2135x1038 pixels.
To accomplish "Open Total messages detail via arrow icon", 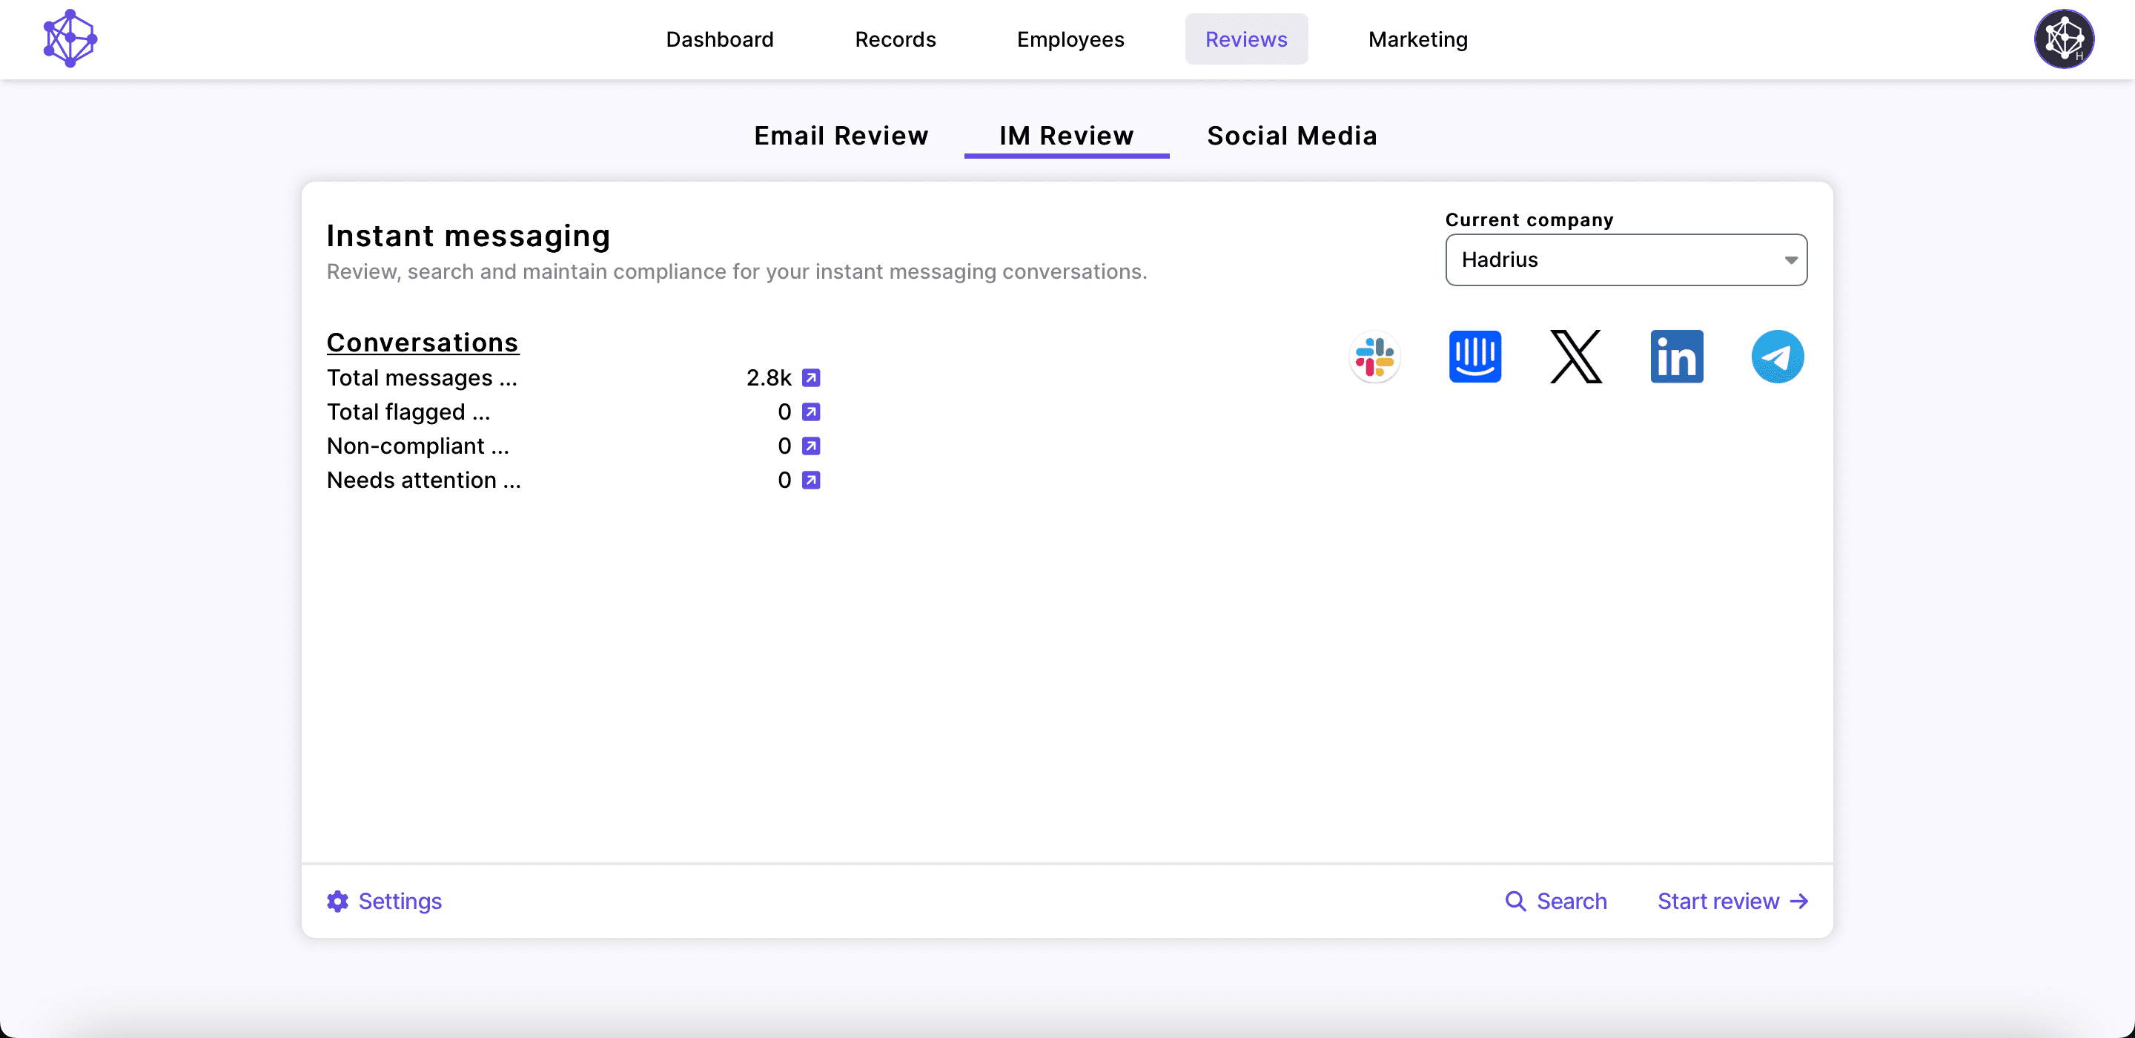I will click(x=812, y=377).
